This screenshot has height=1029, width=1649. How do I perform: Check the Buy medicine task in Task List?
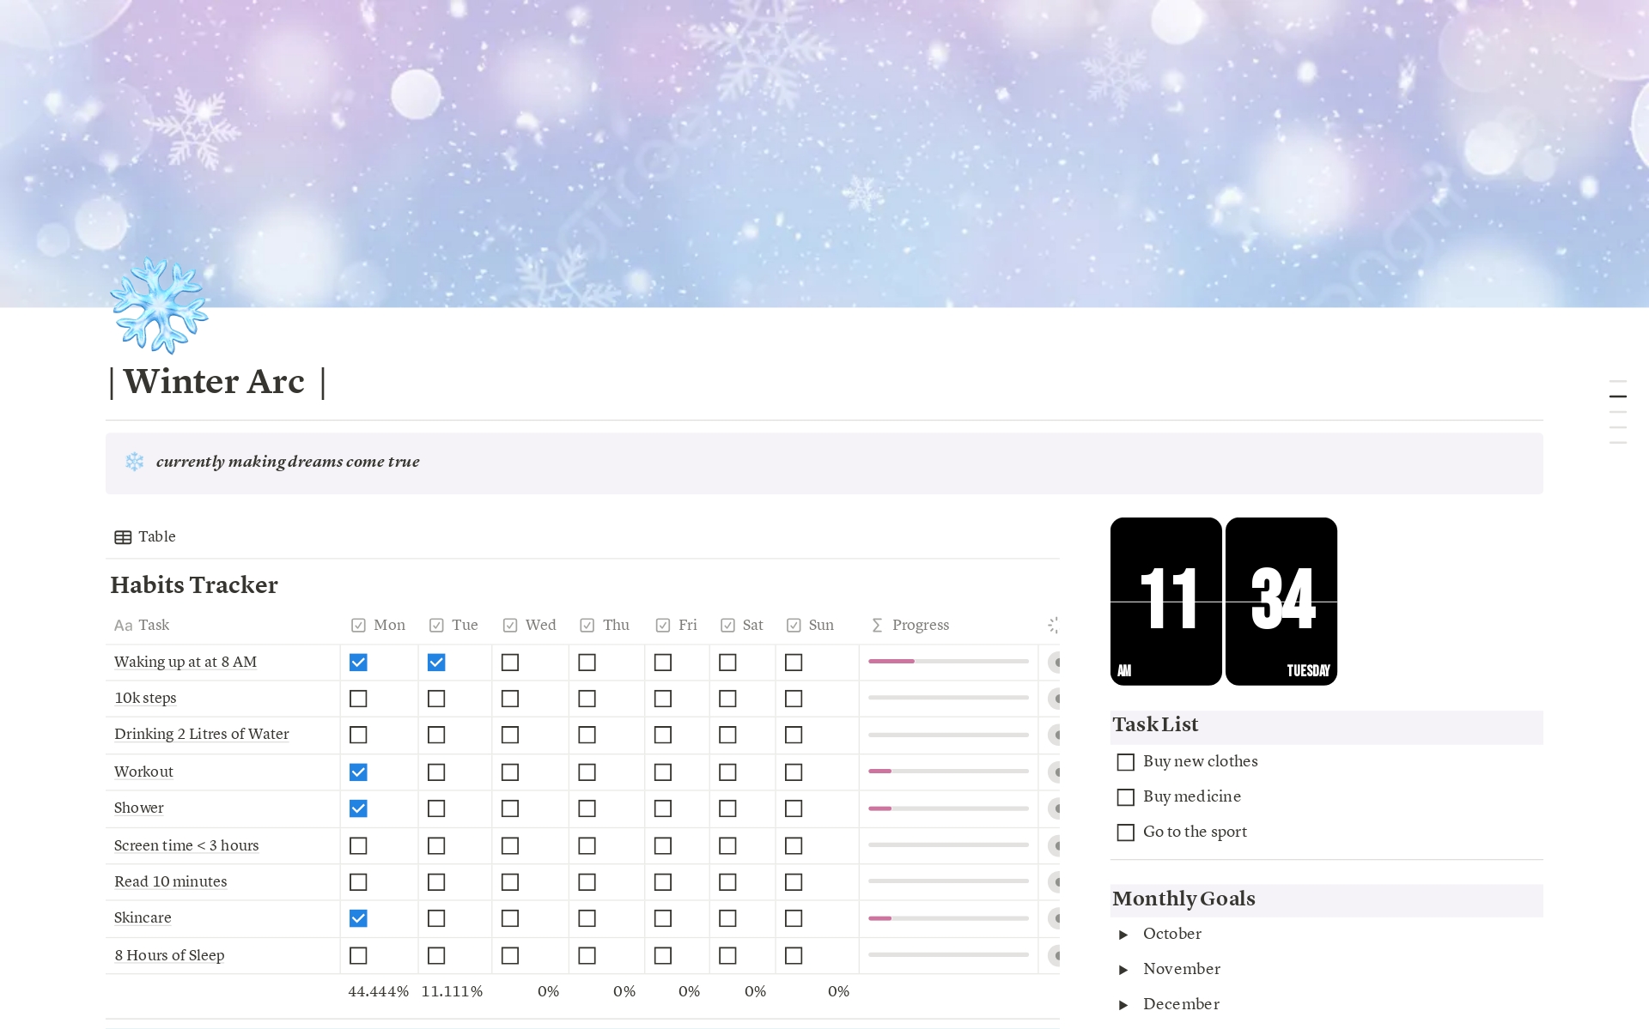click(1126, 796)
